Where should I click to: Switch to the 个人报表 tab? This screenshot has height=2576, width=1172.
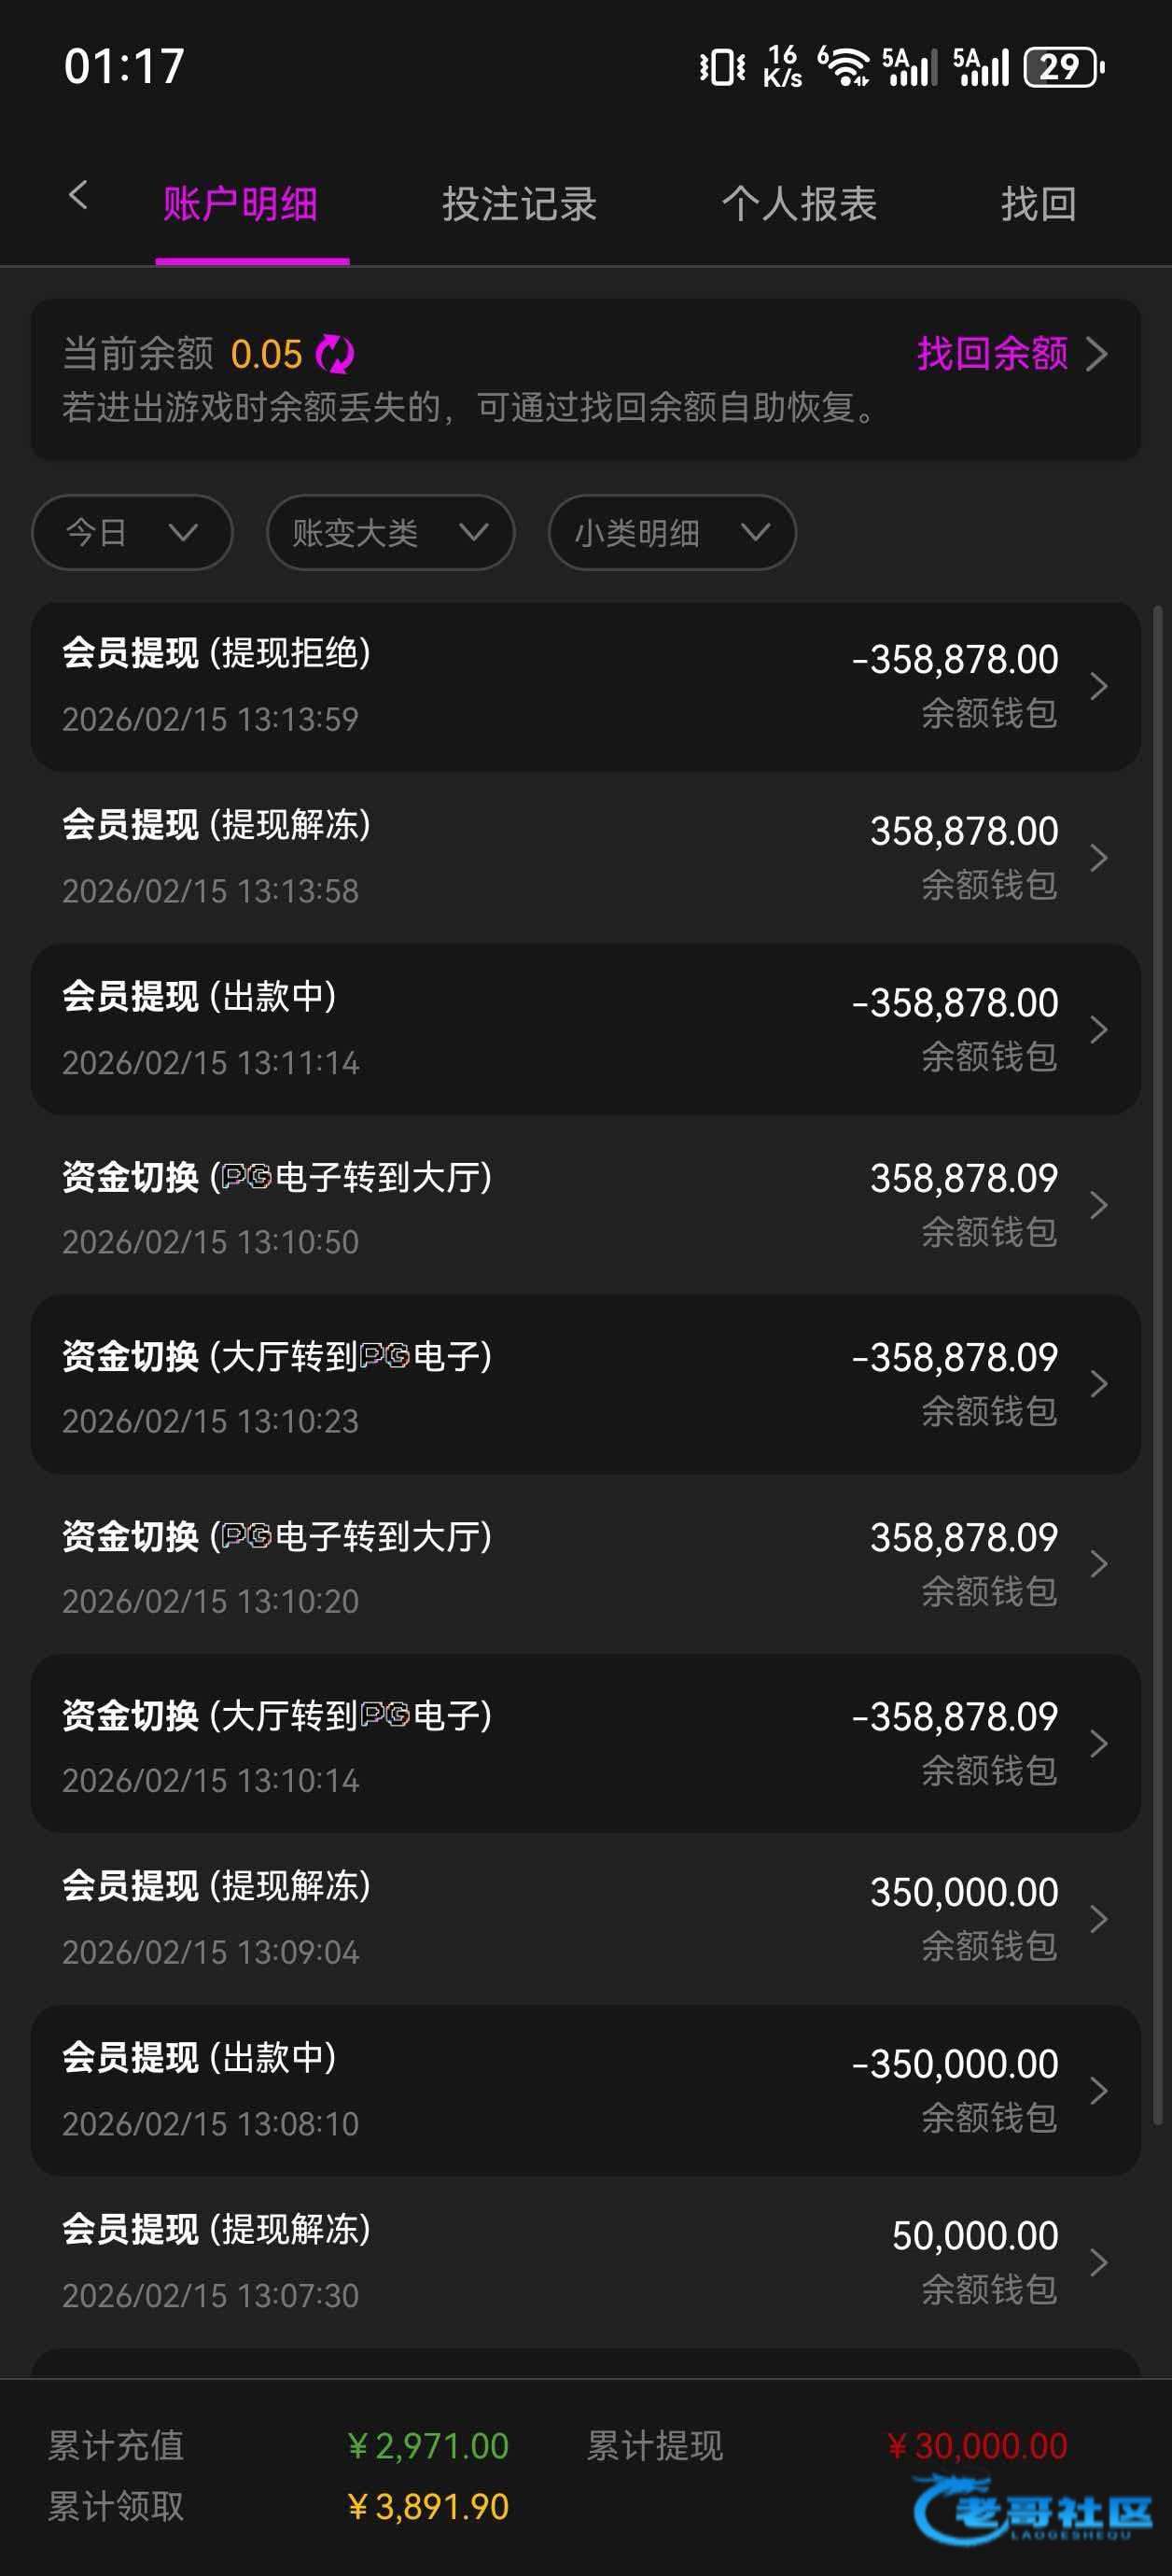click(x=799, y=204)
